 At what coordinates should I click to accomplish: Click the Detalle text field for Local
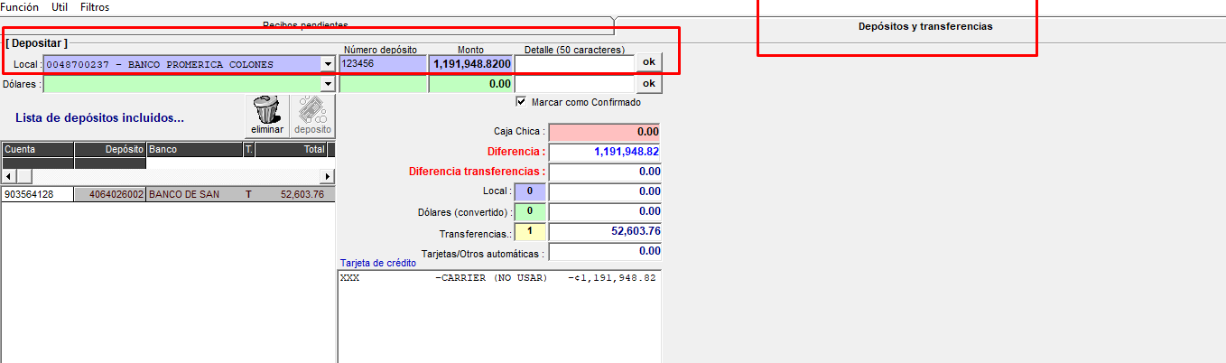click(574, 64)
